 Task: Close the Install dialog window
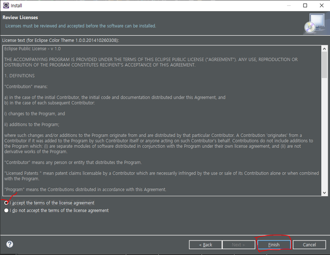pos(322,5)
